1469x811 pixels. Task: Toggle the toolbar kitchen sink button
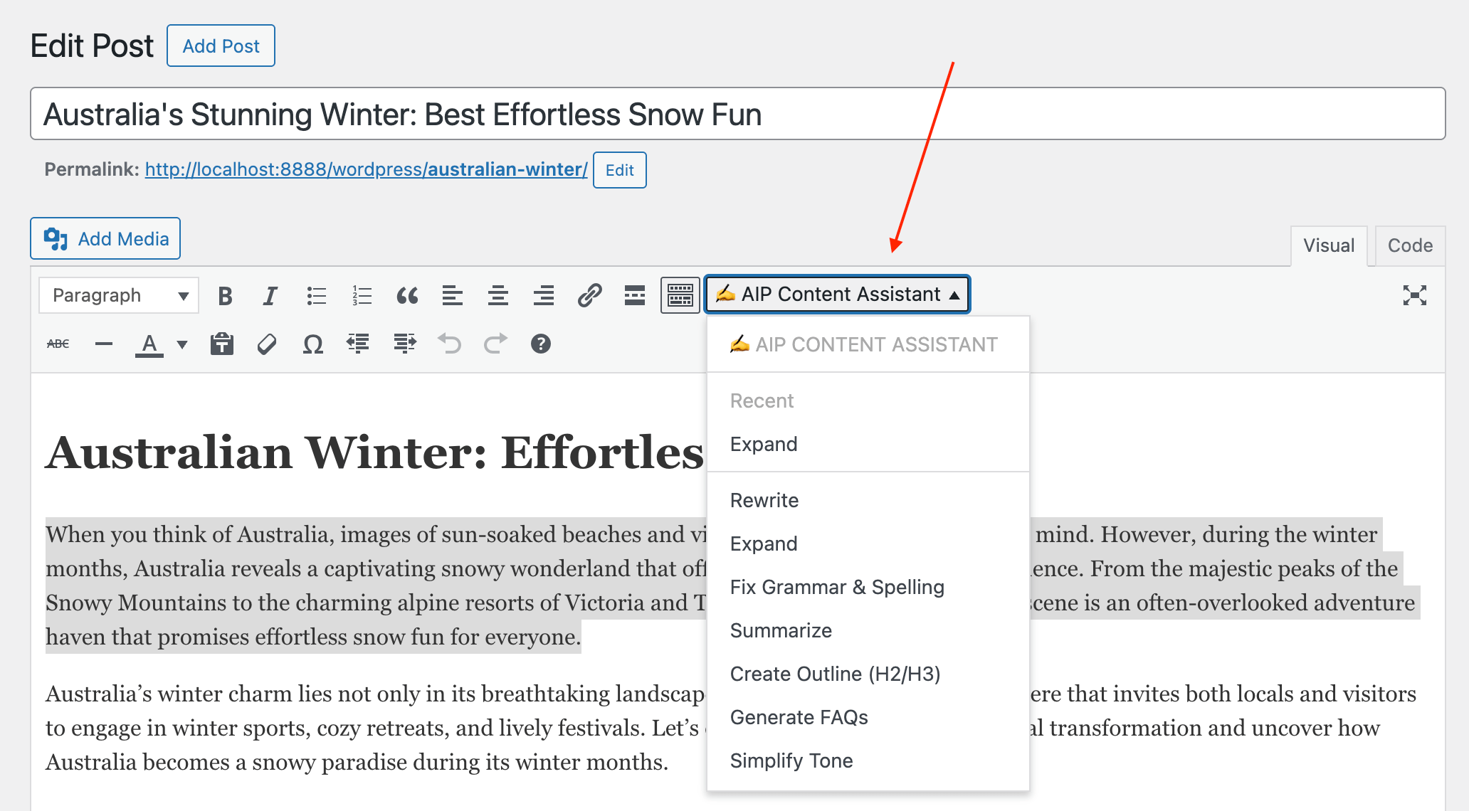tap(680, 295)
